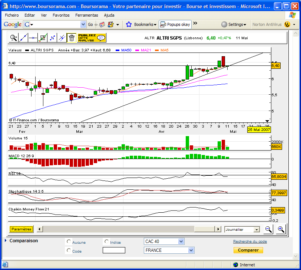Click the MA21 magenta legend swatch

point(137,50)
